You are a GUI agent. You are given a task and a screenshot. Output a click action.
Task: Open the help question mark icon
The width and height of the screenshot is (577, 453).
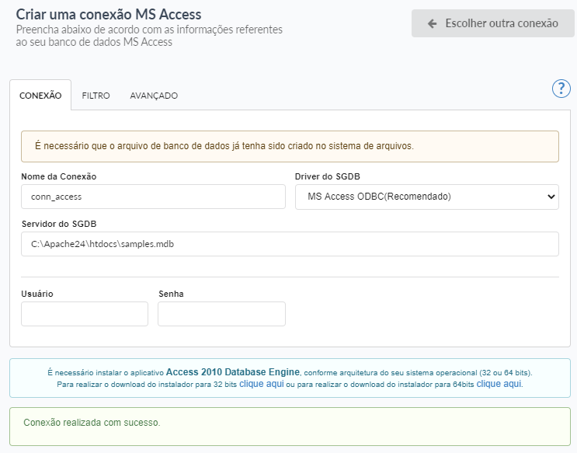561,89
